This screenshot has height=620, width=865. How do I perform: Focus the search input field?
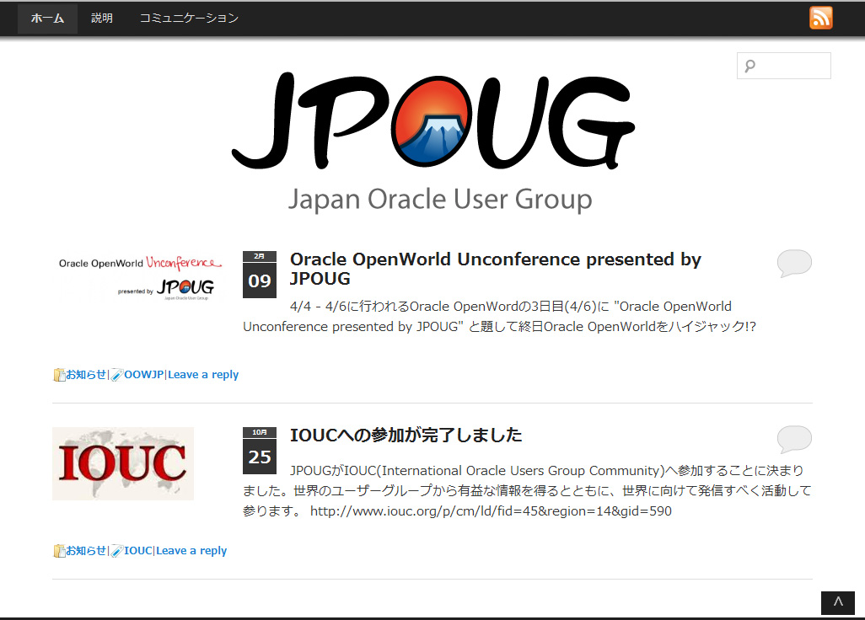point(784,66)
